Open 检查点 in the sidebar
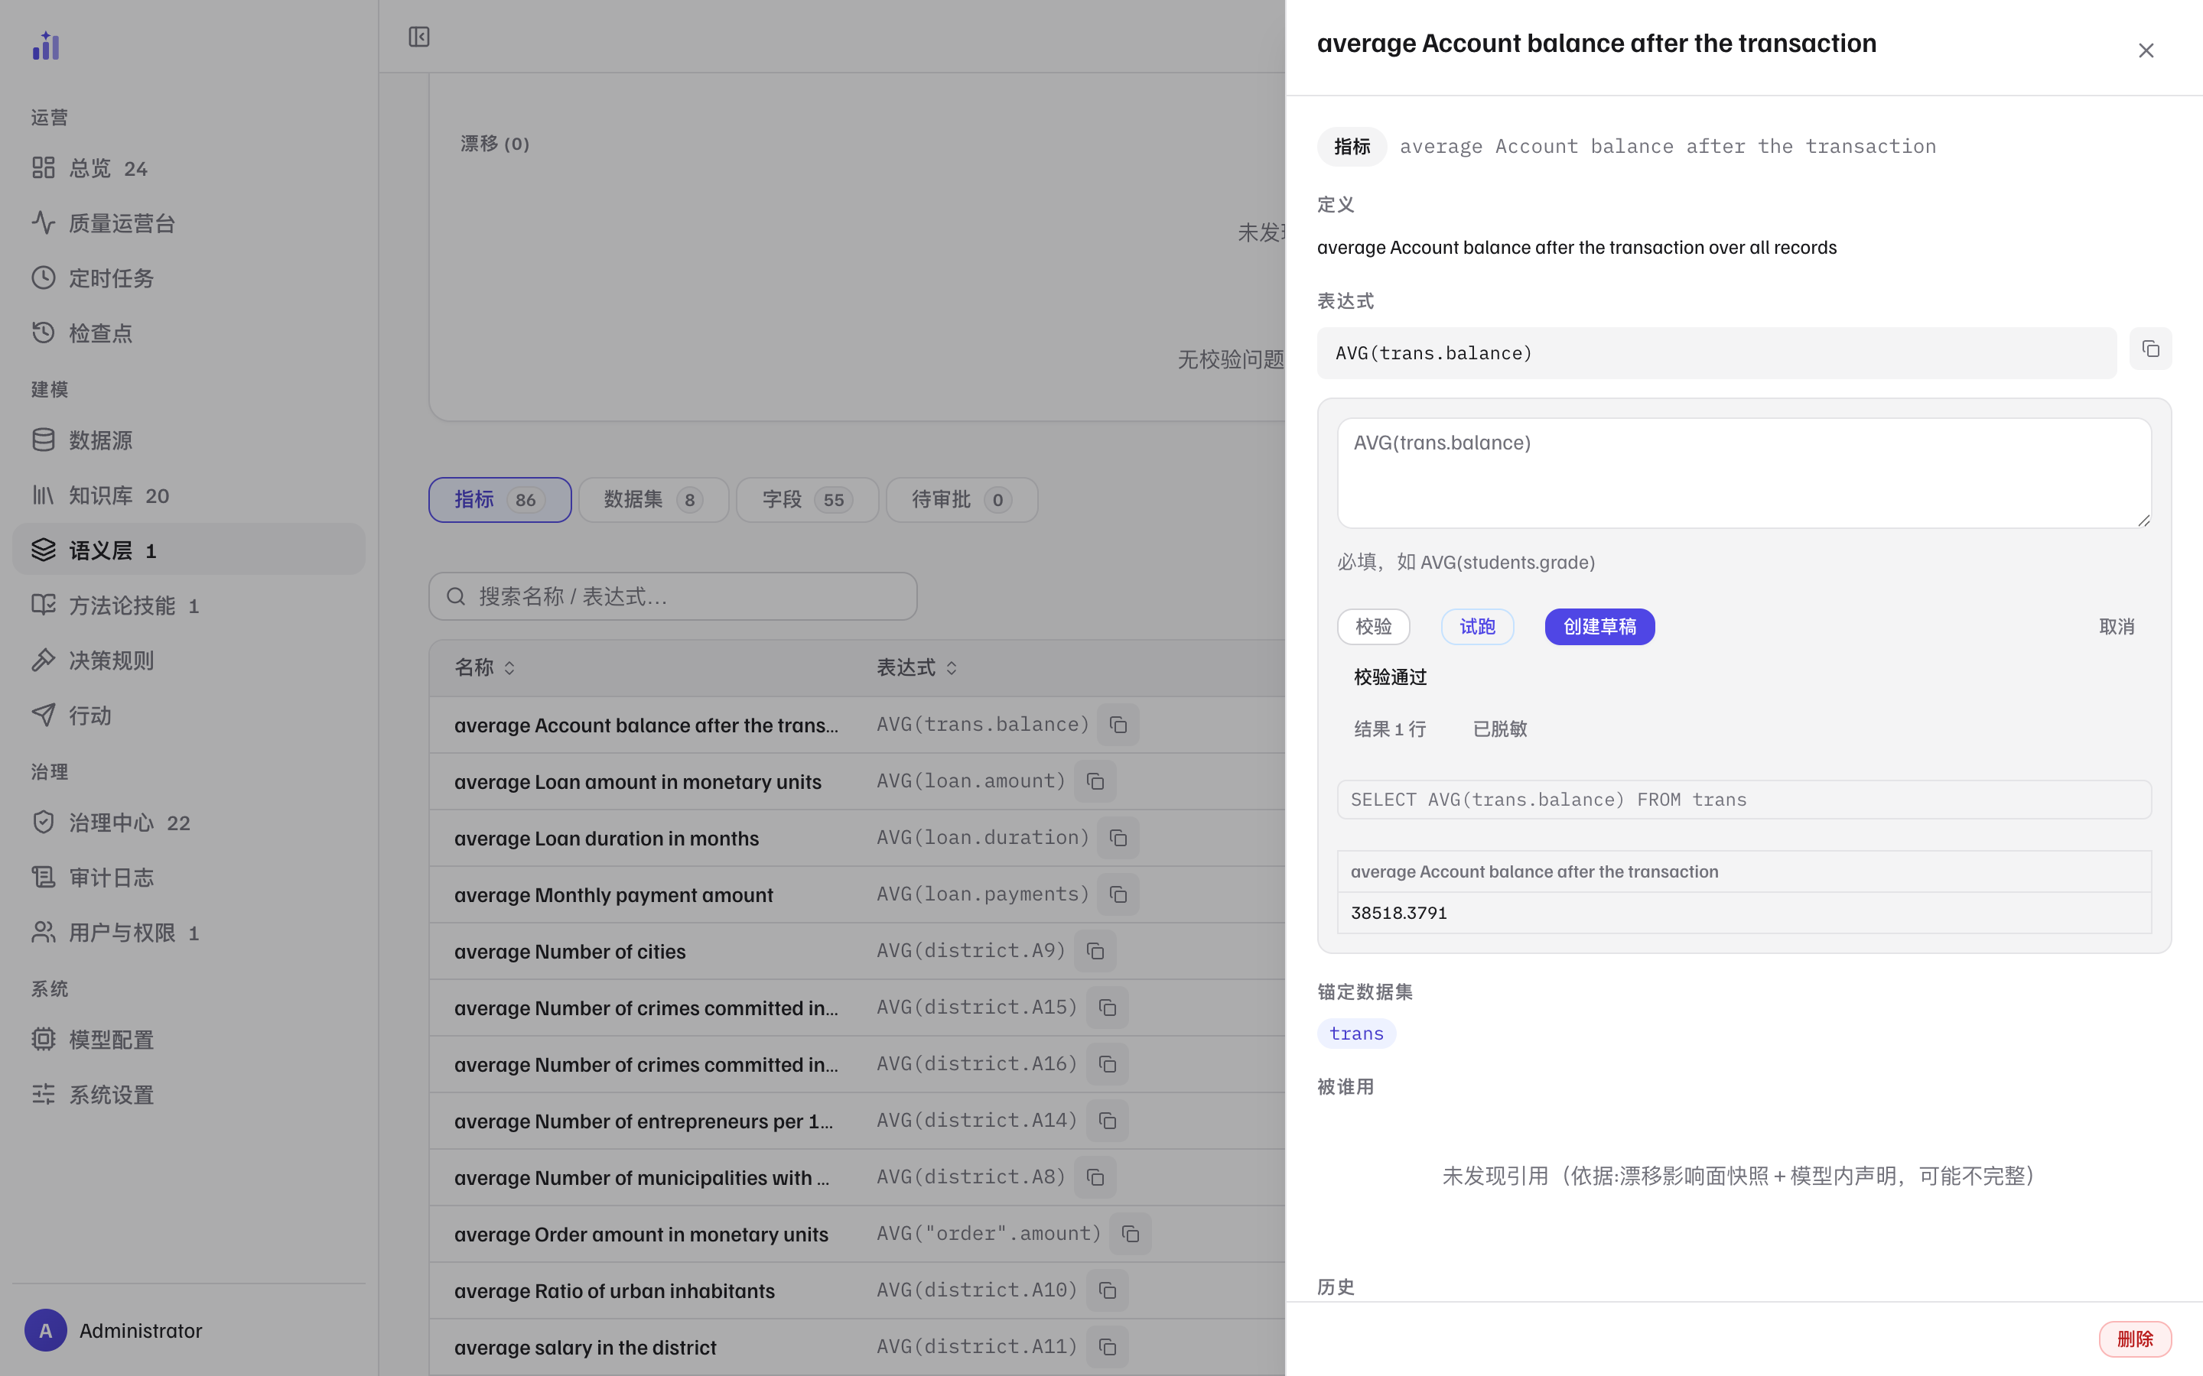The image size is (2203, 1376). (x=188, y=333)
